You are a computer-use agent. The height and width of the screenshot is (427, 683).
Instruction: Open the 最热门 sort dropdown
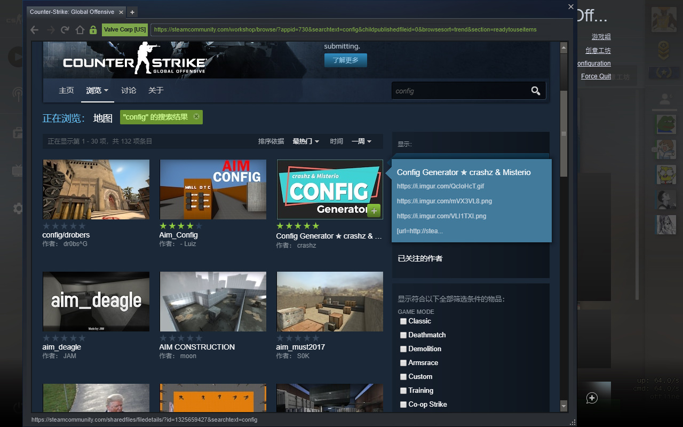306,141
